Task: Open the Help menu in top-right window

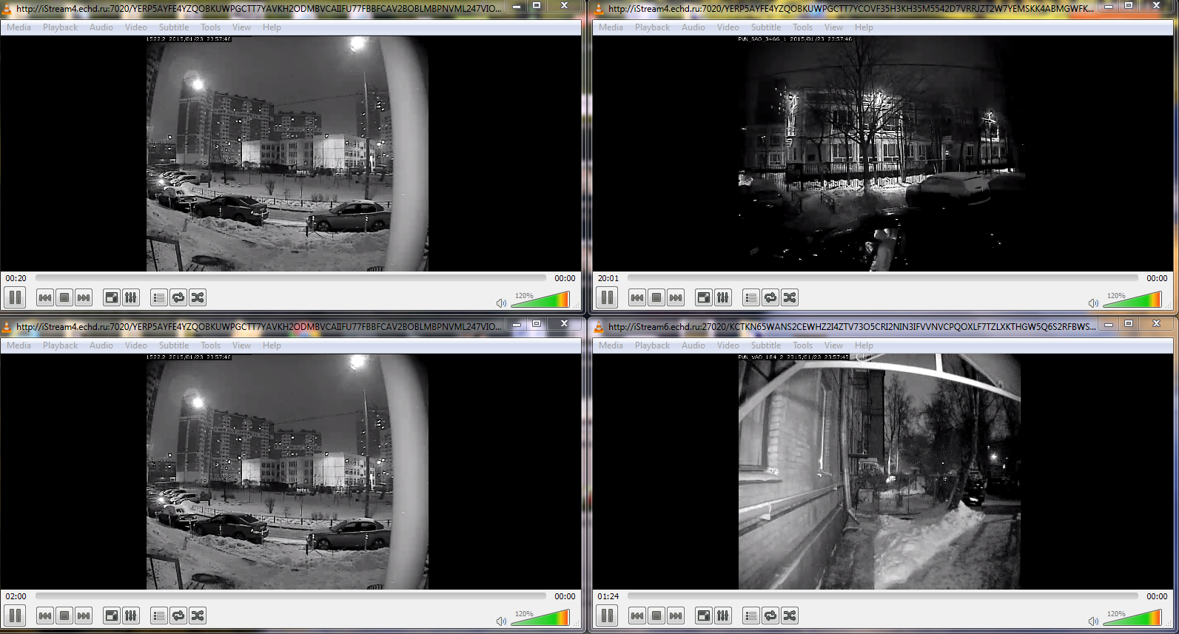Action: (864, 27)
